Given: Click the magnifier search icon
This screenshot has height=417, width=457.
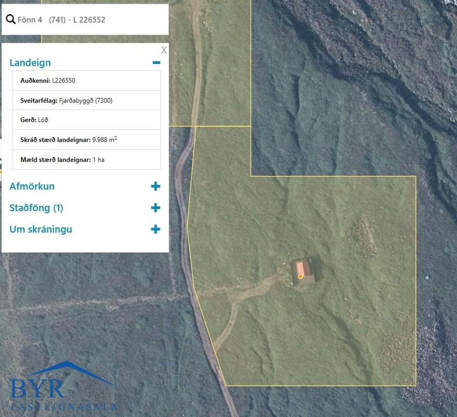Looking at the screenshot, I should click(10, 20).
